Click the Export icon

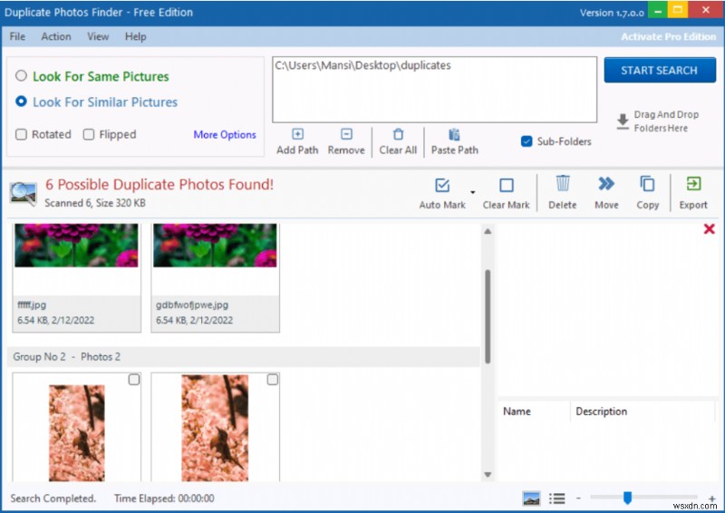[693, 184]
